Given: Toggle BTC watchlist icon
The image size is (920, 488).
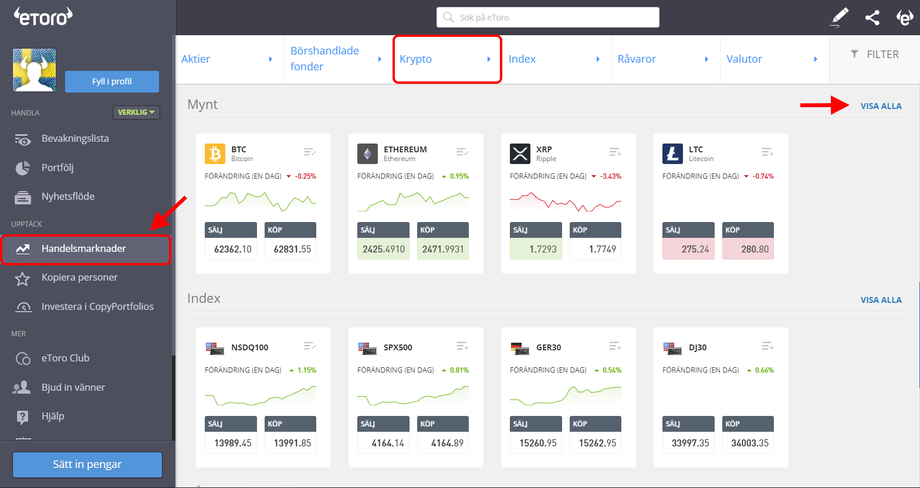Looking at the screenshot, I should 310,152.
